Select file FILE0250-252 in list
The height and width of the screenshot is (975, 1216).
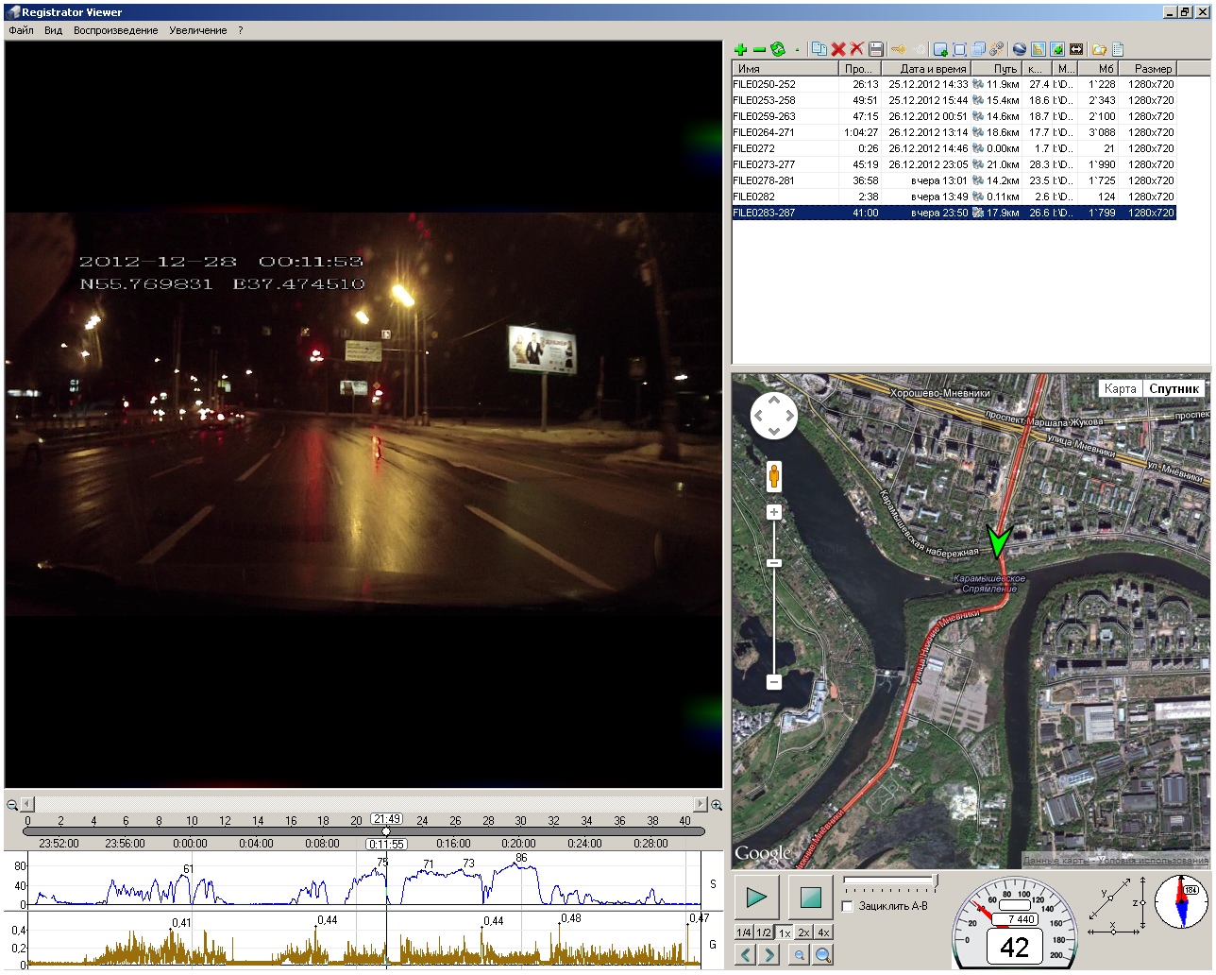(x=954, y=84)
